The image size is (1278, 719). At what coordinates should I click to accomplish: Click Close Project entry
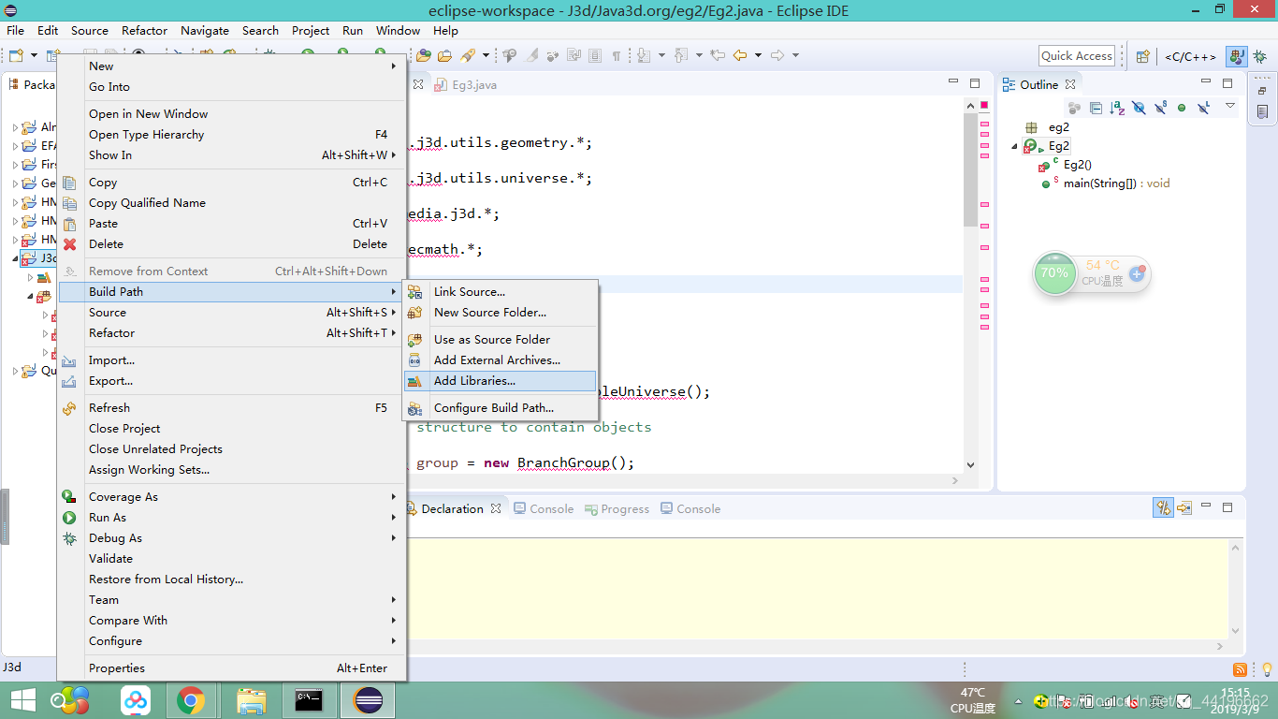(232, 429)
